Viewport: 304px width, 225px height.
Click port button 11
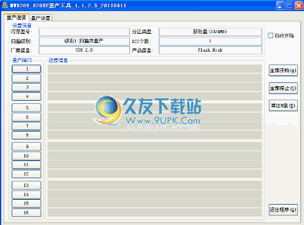point(26,165)
